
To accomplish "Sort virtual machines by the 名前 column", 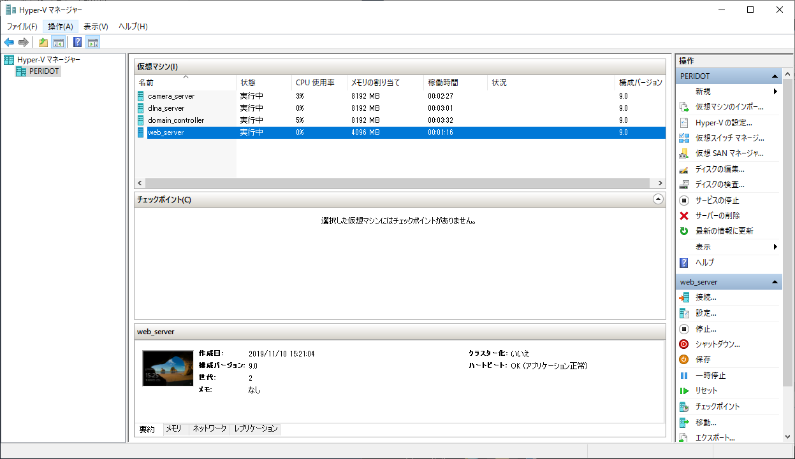I will (x=186, y=83).
